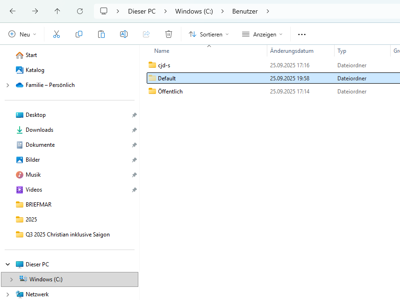
Task: Expand the Windows (C:) tree node
Action: [x=11, y=279]
